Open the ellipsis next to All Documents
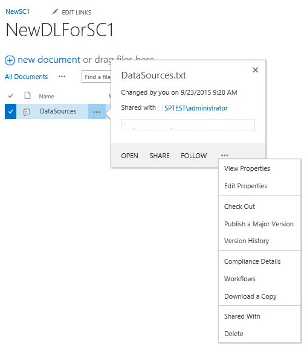The width and height of the screenshot is (307, 347). 62,77
